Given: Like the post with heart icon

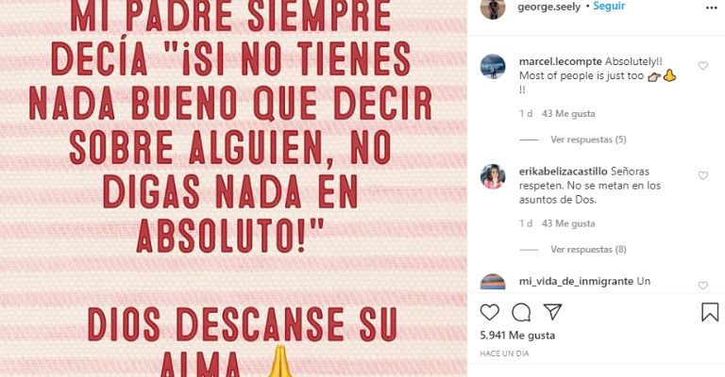Looking at the screenshot, I should [x=490, y=312].
